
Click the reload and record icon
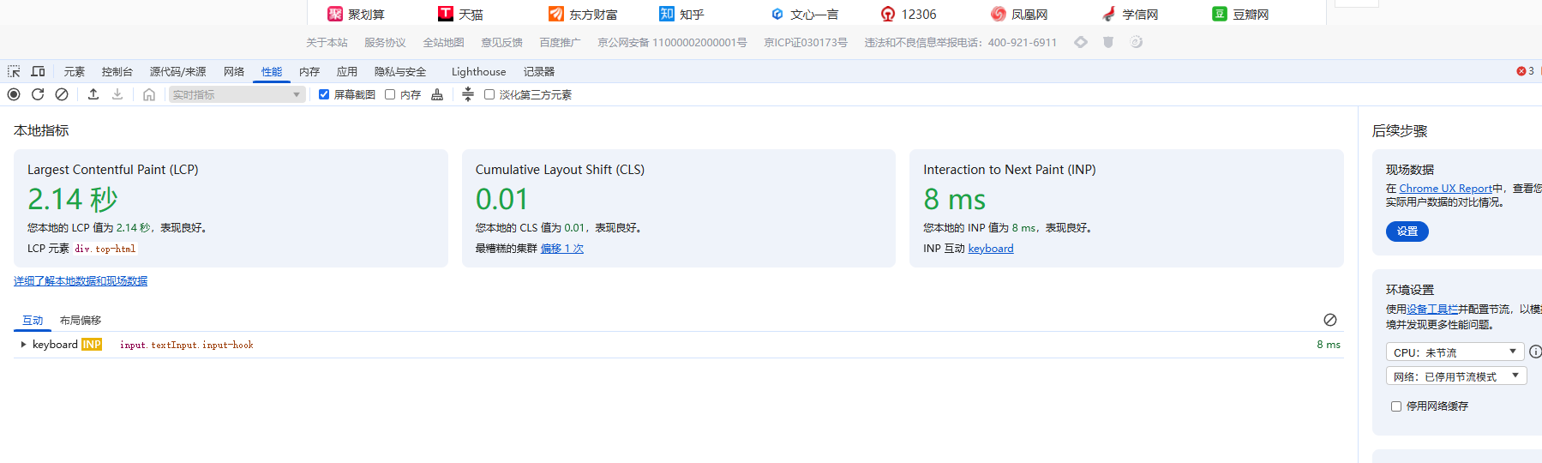pyautogui.click(x=38, y=94)
